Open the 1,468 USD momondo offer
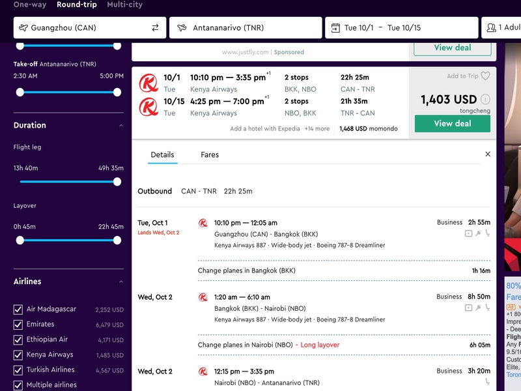Image resolution: width=521 pixels, height=391 pixels. pos(369,128)
